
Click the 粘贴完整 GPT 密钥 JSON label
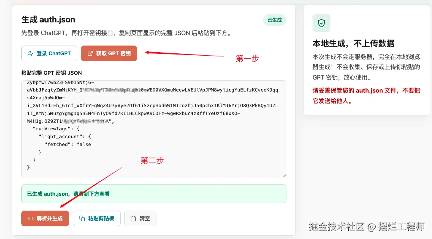tap(52, 73)
